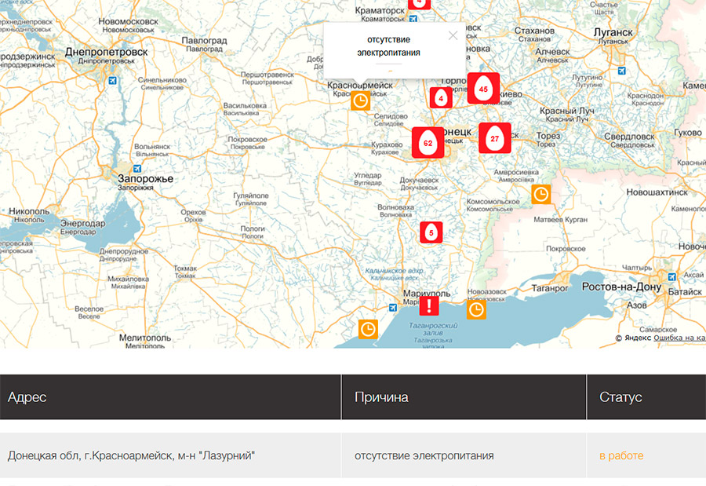The width and height of the screenshot is (706, 486).
Task: Open the orange clock marker near Новоазовск
Action: click(x=476, y=310)
